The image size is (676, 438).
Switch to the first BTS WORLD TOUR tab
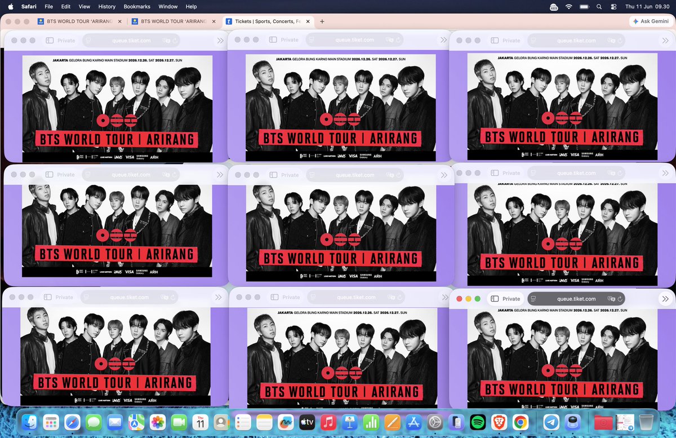(x=78, y=21)
